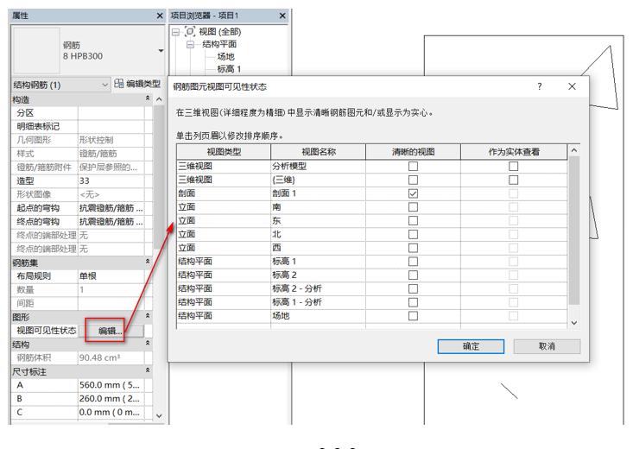Click the 编辑类型 (Edit Type) icon

119,85
